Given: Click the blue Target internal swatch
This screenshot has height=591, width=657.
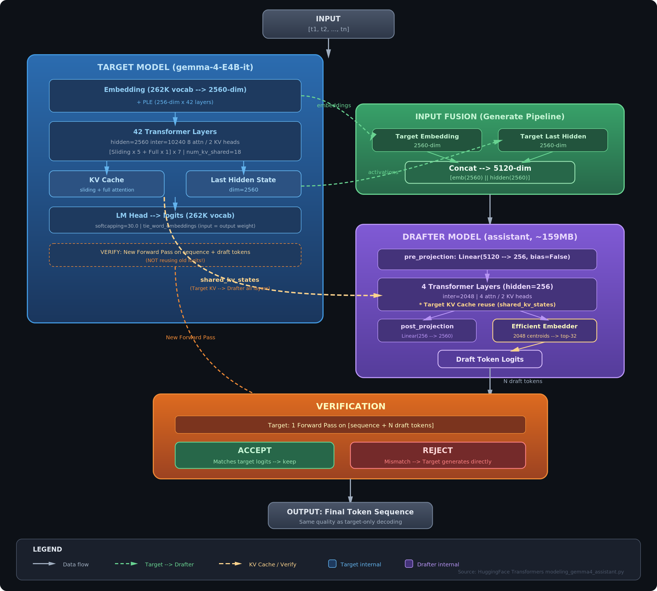Looking at the screenshot, I should (332, 563).
